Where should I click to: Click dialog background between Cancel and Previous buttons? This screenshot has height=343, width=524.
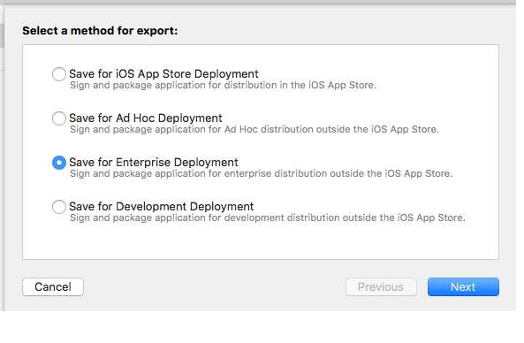(215, 286)
